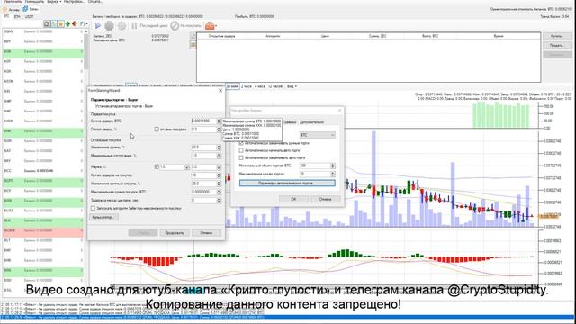Click second icon in coin list toolbar
This screenshot has height=324, width=576.
point(54,24)
